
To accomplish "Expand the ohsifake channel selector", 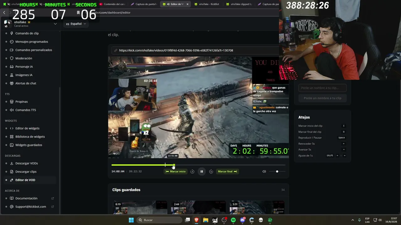I will [x=55, y=24].
